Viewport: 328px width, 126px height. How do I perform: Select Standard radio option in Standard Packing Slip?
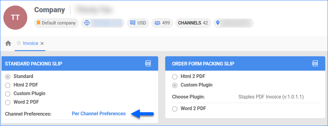point(8,76)
